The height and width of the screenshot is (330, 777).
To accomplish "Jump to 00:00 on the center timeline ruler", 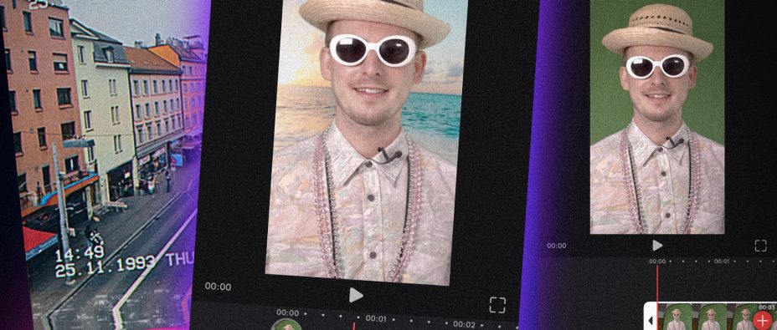I will pos(287,312).
